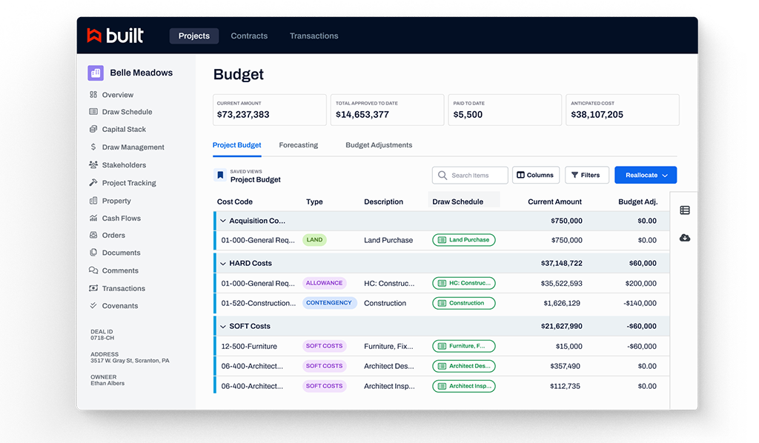759x443 pixels.
Task: Open the Overview sidebar icon
Action: coord(93,95)
